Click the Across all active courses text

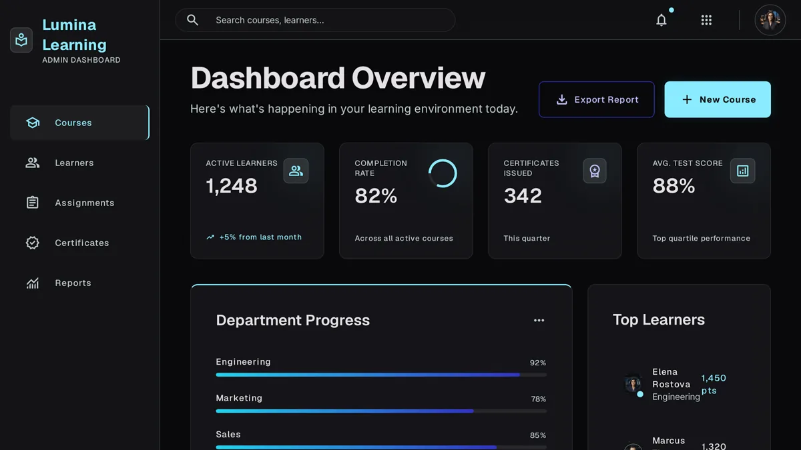(404, 238)
